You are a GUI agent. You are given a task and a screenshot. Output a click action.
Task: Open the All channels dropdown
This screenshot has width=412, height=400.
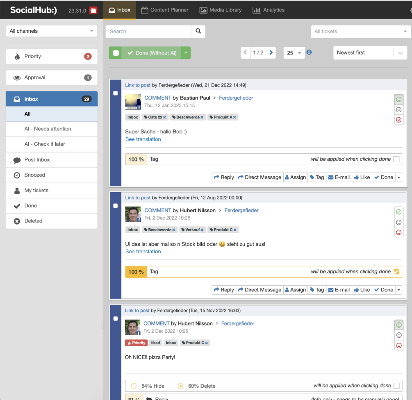[52, 31]
